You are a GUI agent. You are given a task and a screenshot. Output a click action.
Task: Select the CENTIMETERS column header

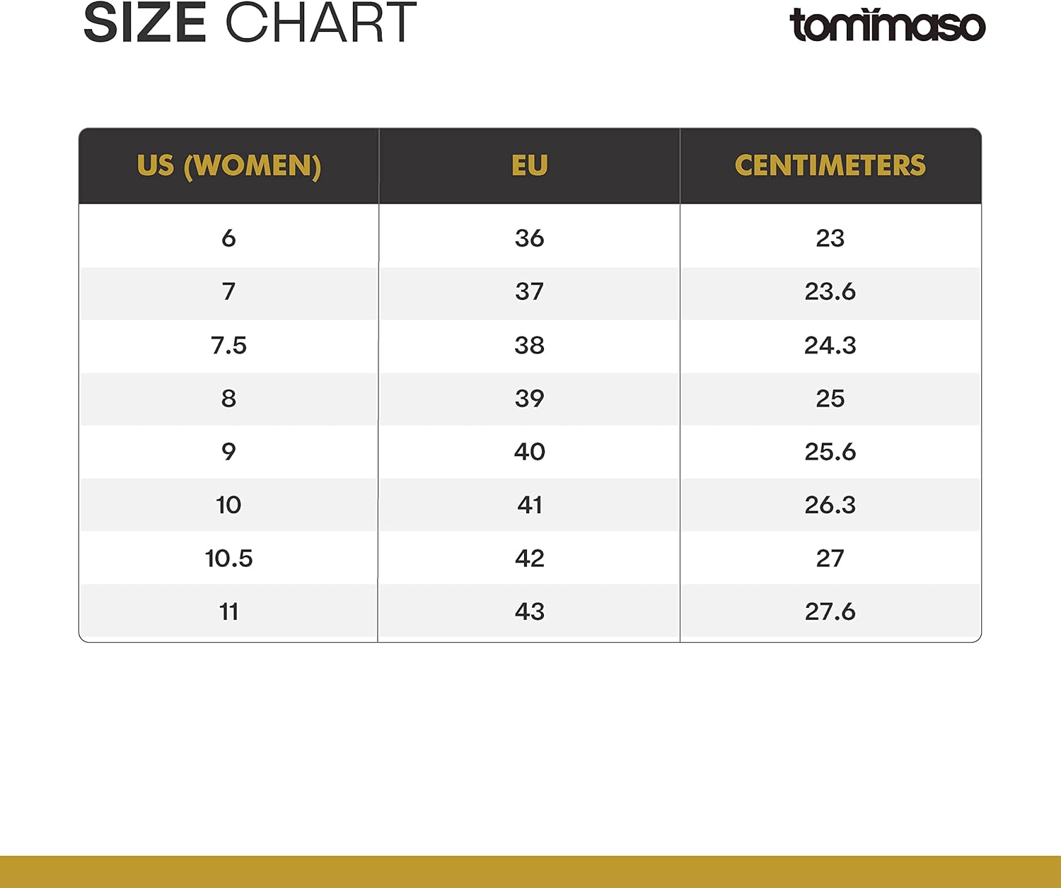(x=830, y=166)
